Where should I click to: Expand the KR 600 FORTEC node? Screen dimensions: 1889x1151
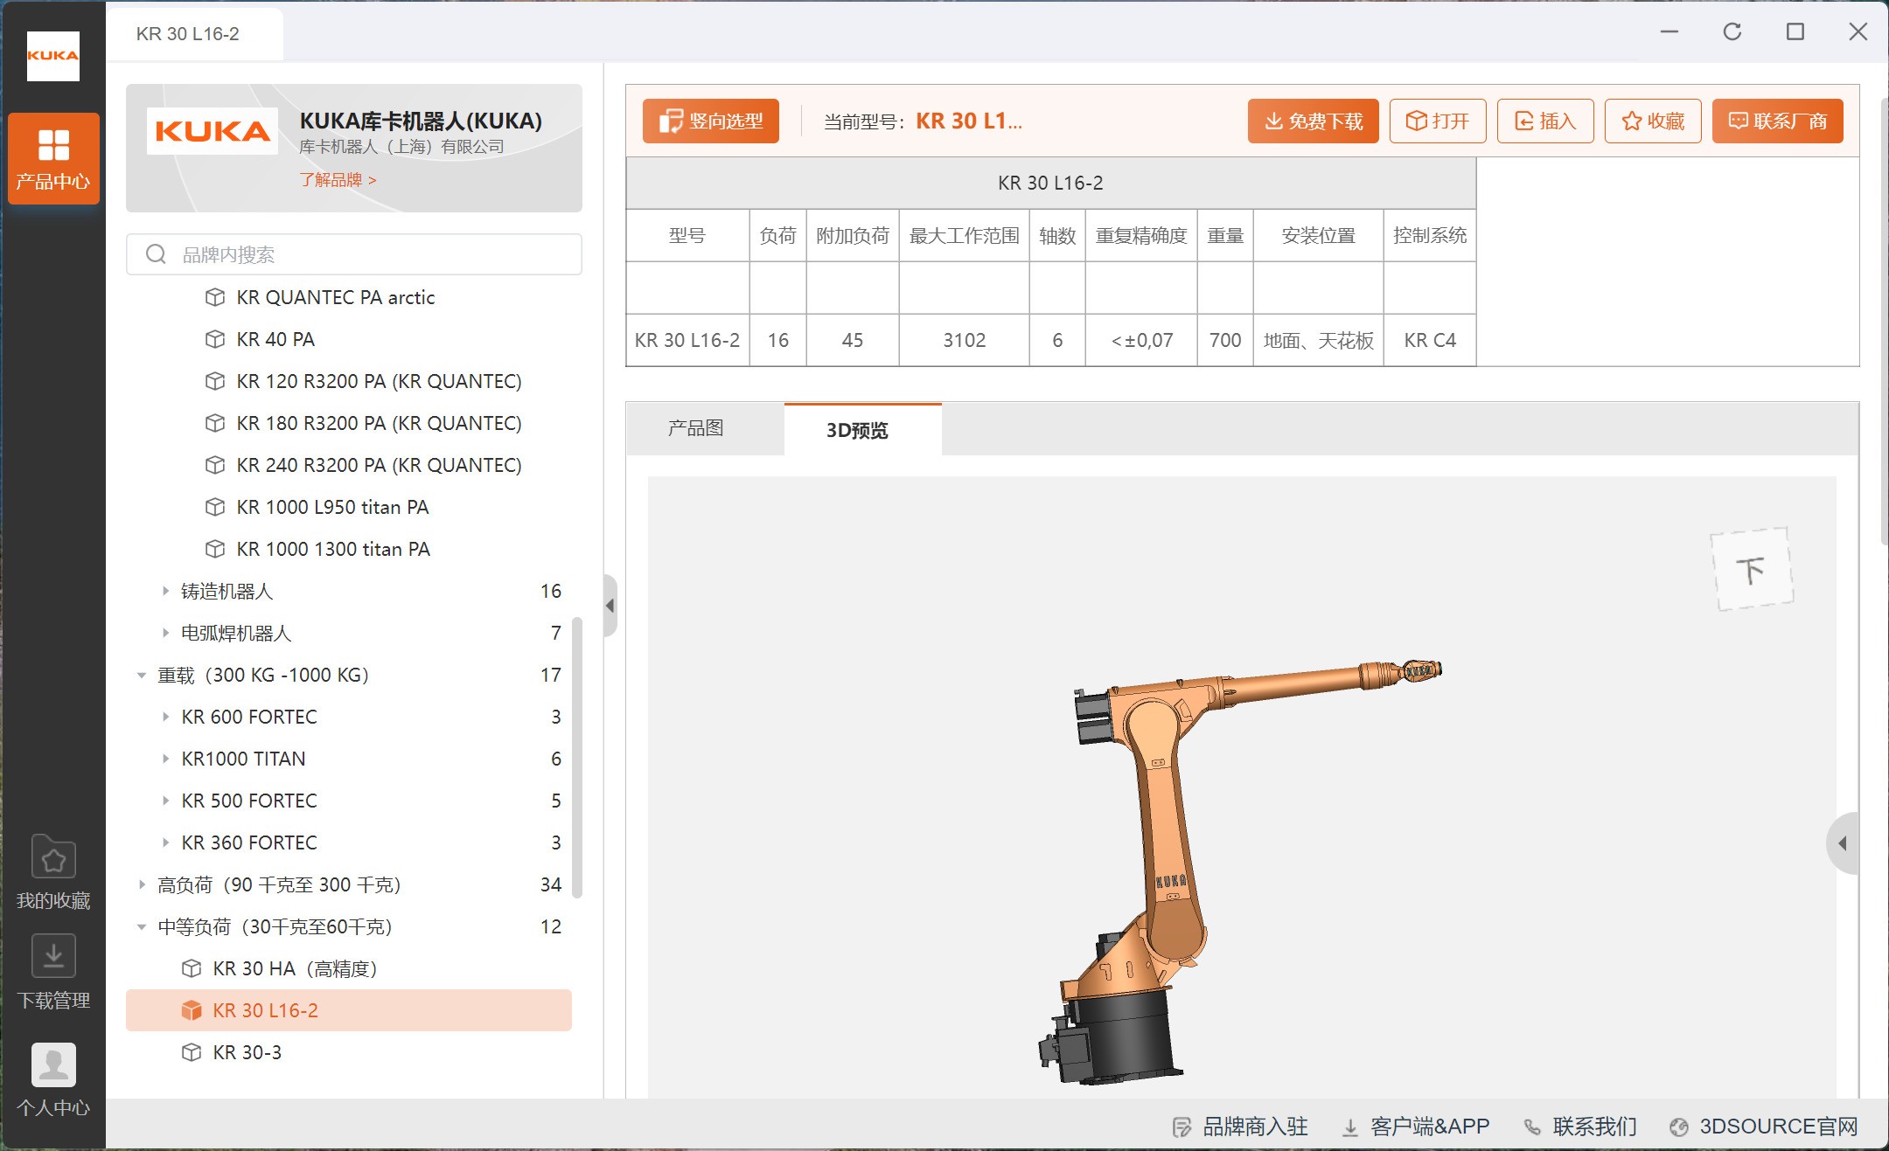[x=165, y=717]
